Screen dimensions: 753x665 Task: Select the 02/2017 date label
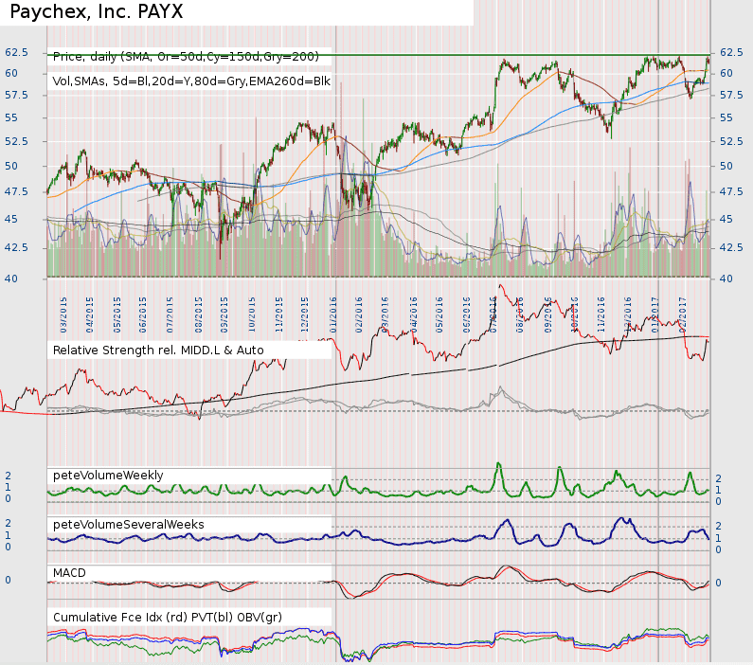coord(682,315)
